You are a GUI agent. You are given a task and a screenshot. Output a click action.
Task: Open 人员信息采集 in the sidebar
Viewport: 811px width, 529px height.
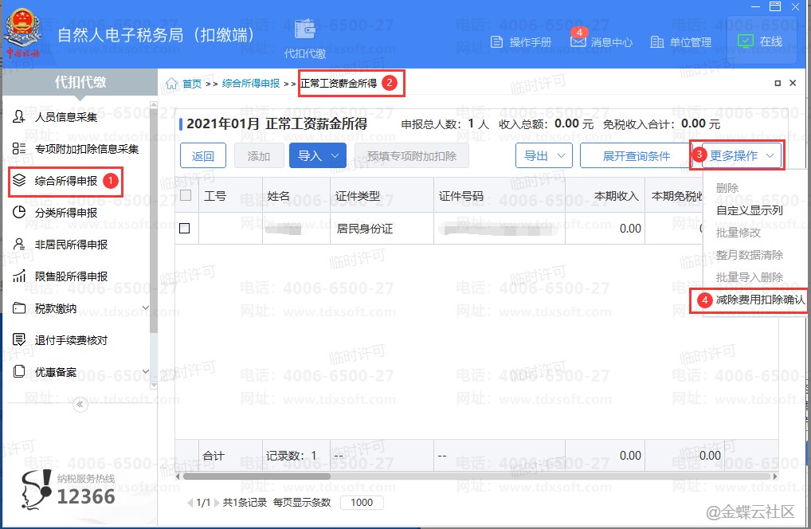coord(65,117)
